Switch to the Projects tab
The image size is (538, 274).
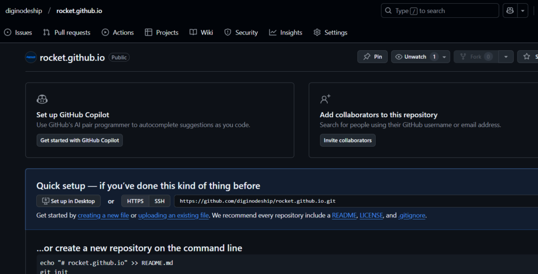[x=162, y=32]
